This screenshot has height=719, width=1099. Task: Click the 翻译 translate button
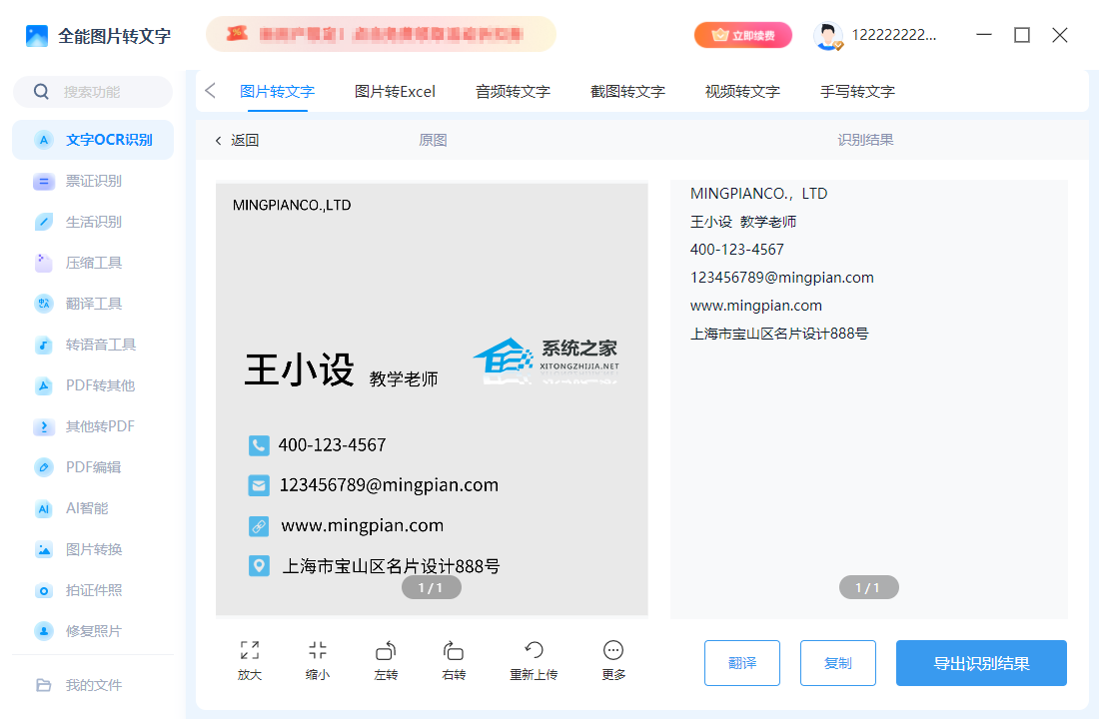pyautogui.click(x=741, y=663)
